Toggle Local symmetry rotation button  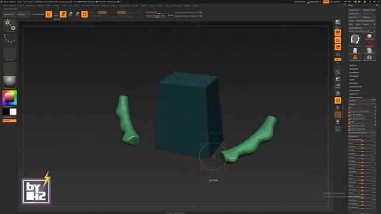pyautogui.click(x=338, y=48)
